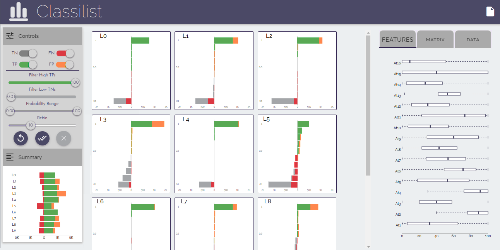Click the At12 feature label

pos(397,106)
